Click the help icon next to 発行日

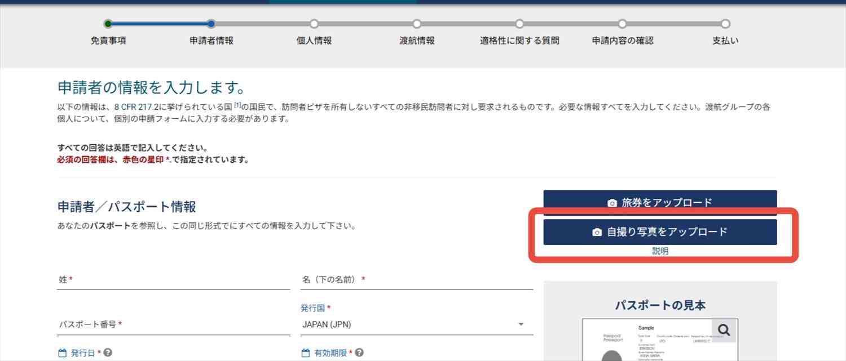(108, 353)
